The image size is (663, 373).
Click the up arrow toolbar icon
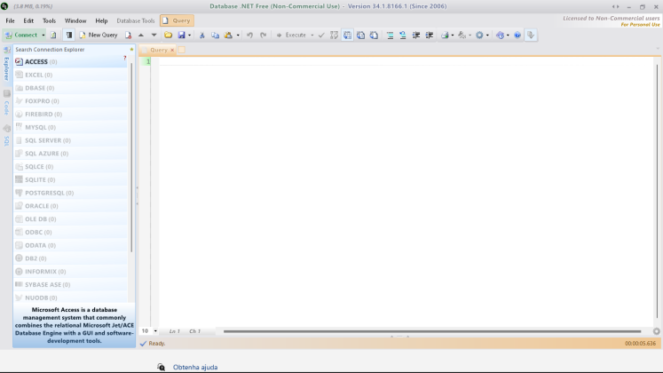[141, 36]
